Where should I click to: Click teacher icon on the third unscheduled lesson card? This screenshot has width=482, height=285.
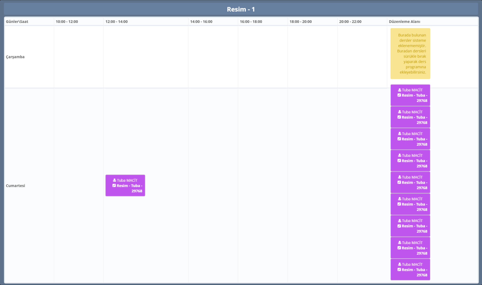coord(400,134)
